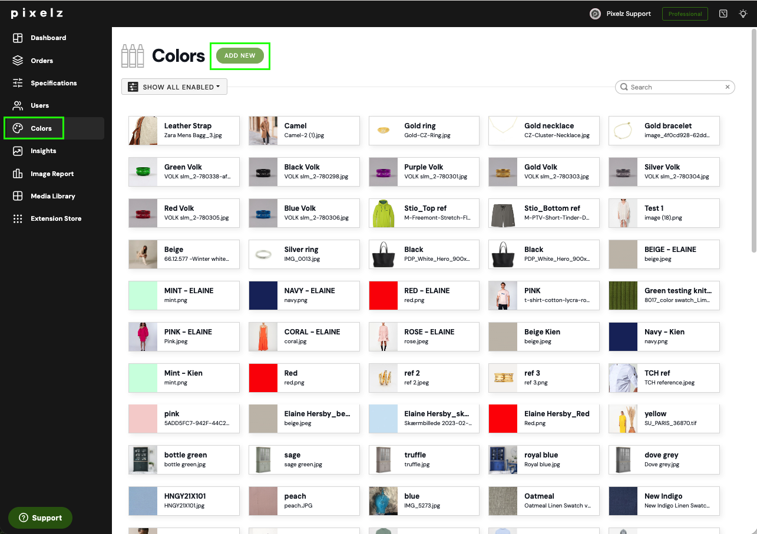Click the Add New button
Viewport: 757px width, 534px height.
click(x=240, y=55)
